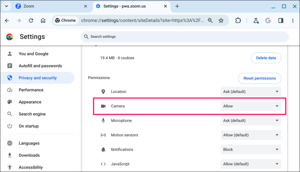This screenshot has height=172, width=300.
Task: Open the Camera permission dropdown
Action: (251, 106)
